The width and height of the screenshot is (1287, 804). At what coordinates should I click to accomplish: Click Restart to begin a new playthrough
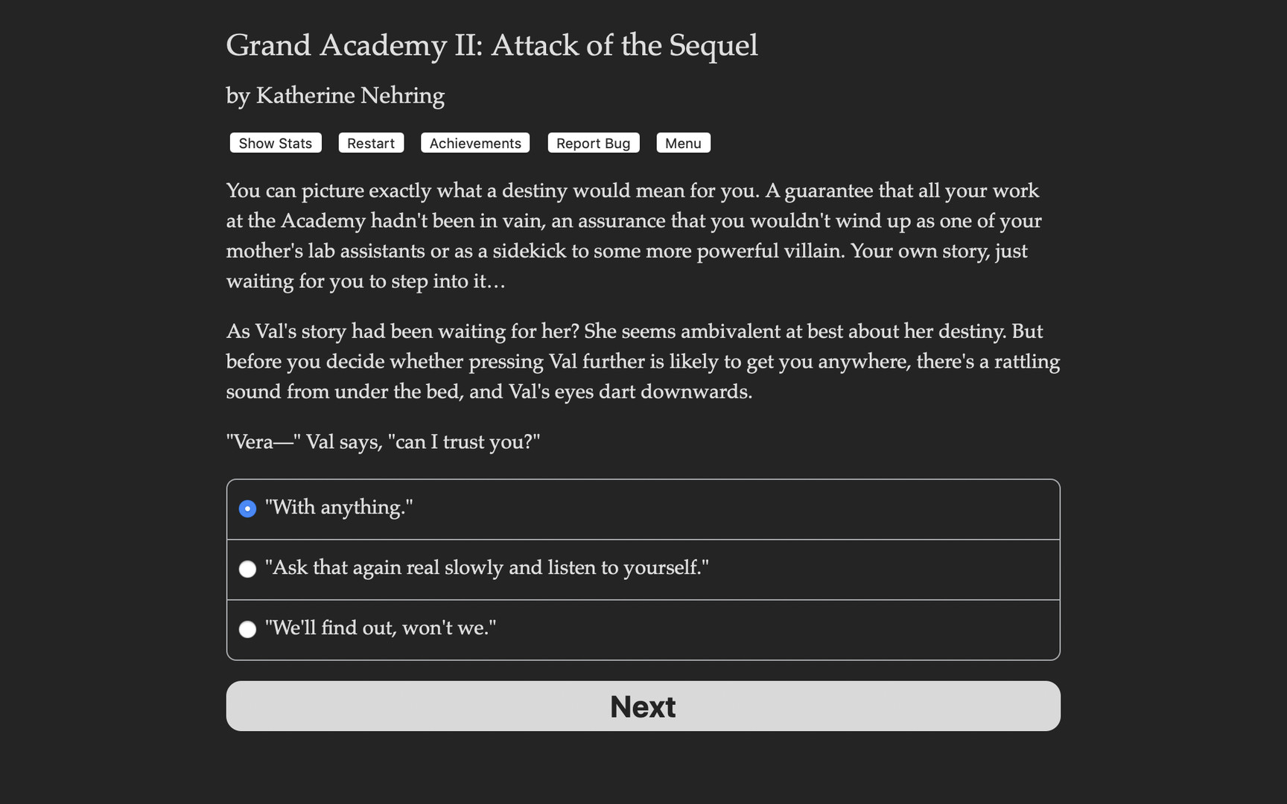point(371,143)
